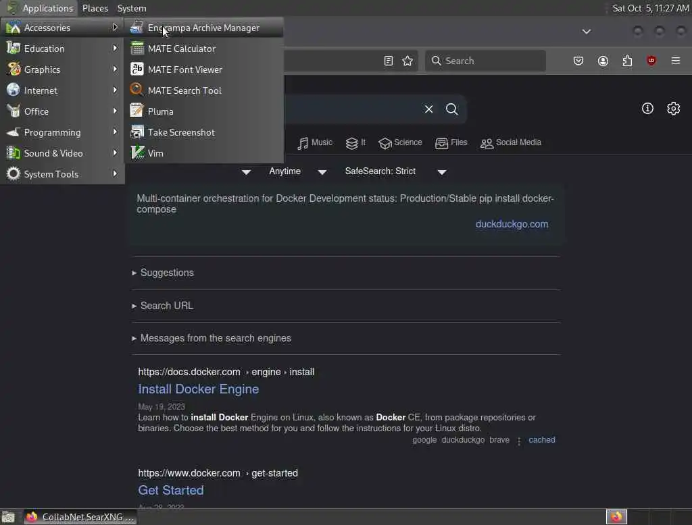Clear the SearXNG query with X
692x525 pixels.
click(428, 109)
